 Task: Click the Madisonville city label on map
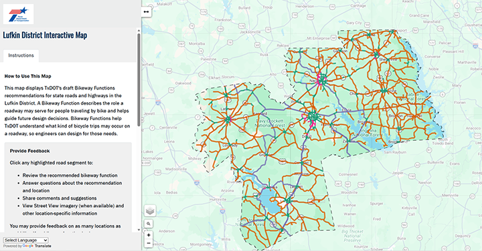(x=176, y=169)
